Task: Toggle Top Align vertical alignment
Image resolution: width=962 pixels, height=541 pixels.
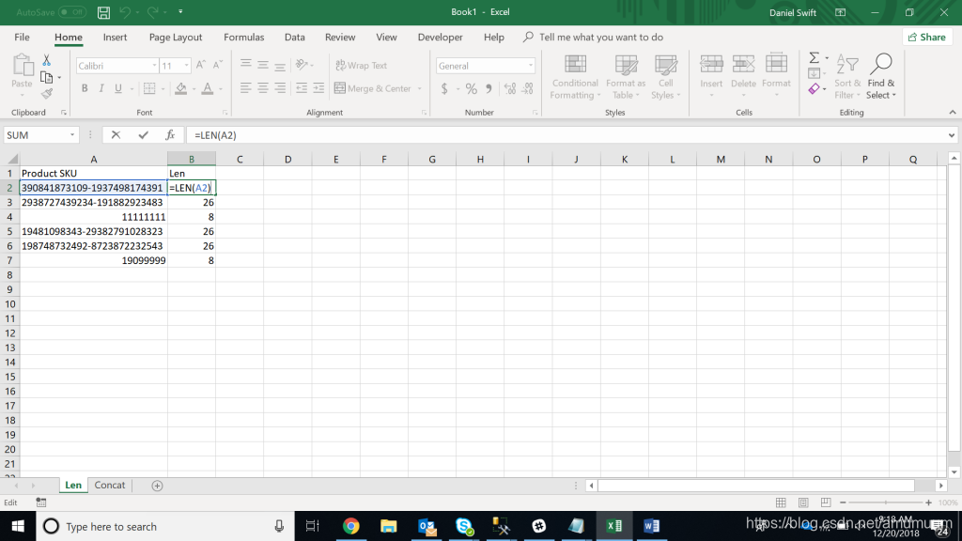Action: pyautogui.click(x=245, y=65)
